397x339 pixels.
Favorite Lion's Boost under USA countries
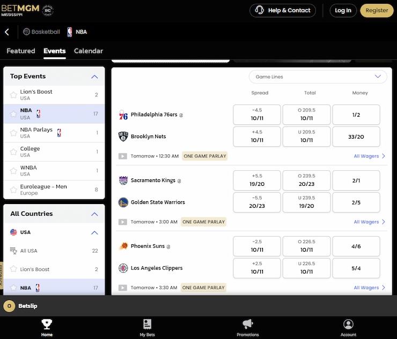(x=13, y=269)
